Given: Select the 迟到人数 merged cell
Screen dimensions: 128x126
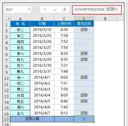Looking at the screenshot, I should coord(32,119).
